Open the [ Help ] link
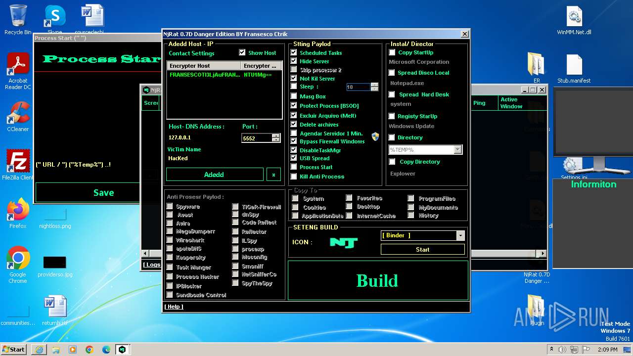633x356 pixels. (x=174, y=307)
